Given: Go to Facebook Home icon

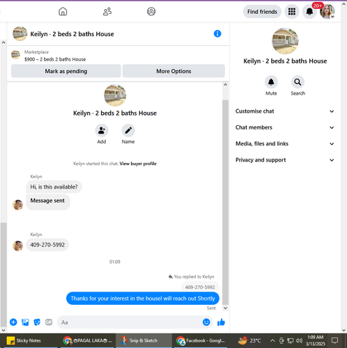Looking at the screenshot, I should [x=63, y=11].
